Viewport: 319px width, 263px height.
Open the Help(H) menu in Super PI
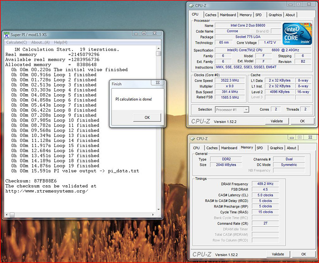point(61,42)
